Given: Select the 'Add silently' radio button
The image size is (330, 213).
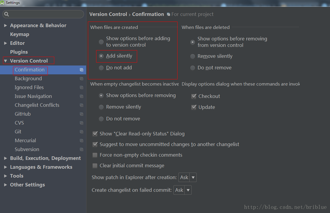Looking at the screenshot, I should point(101,56).
